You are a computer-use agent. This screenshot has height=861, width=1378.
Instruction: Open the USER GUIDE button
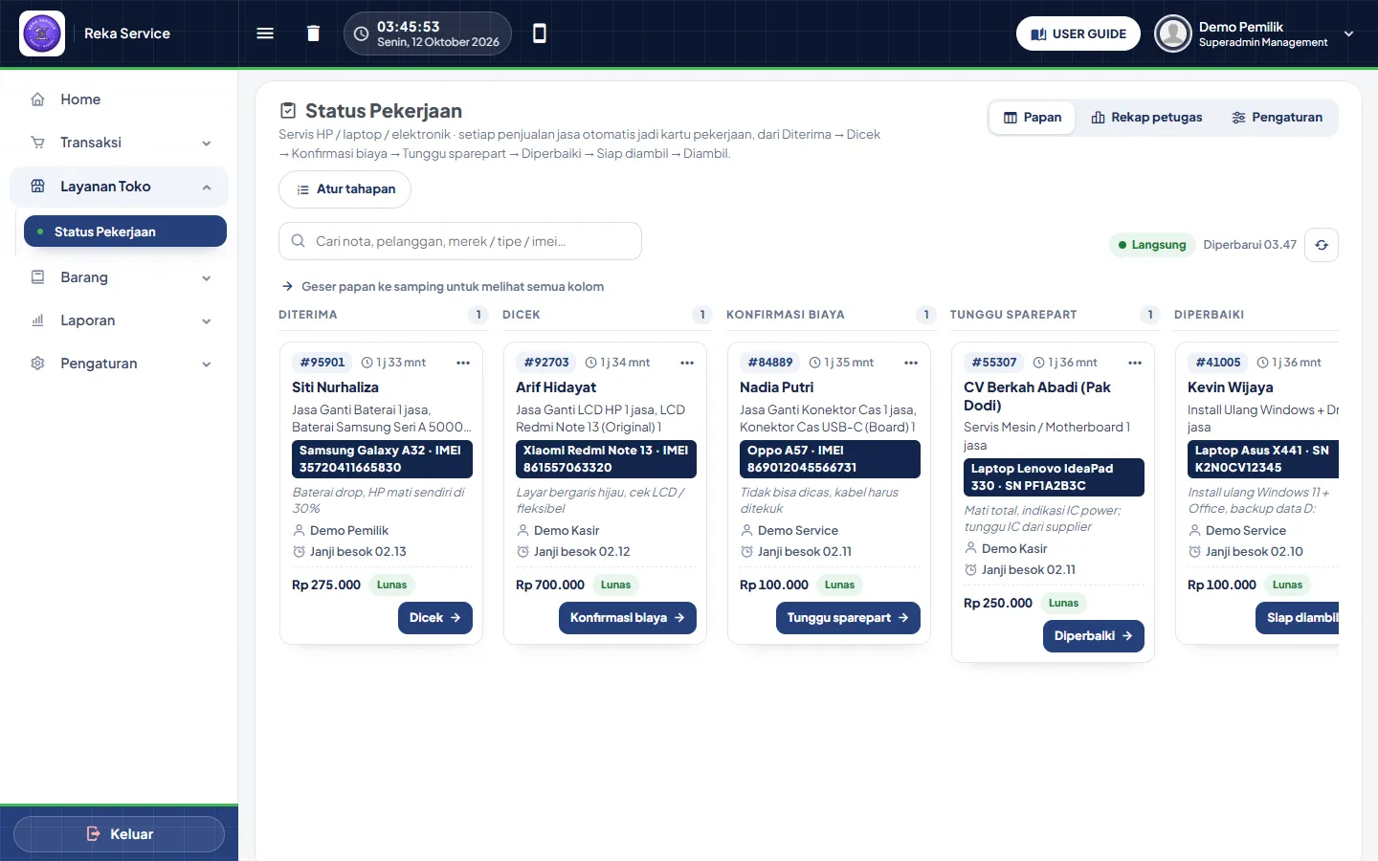click(1078, 33)
